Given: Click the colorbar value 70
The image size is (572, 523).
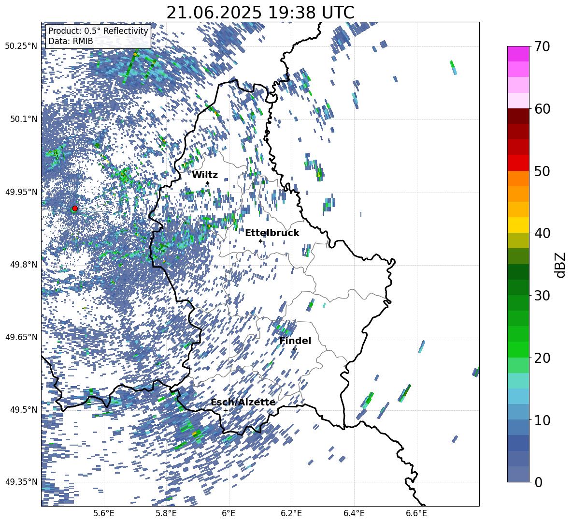Looking at the screenshot, I should 542,46.
